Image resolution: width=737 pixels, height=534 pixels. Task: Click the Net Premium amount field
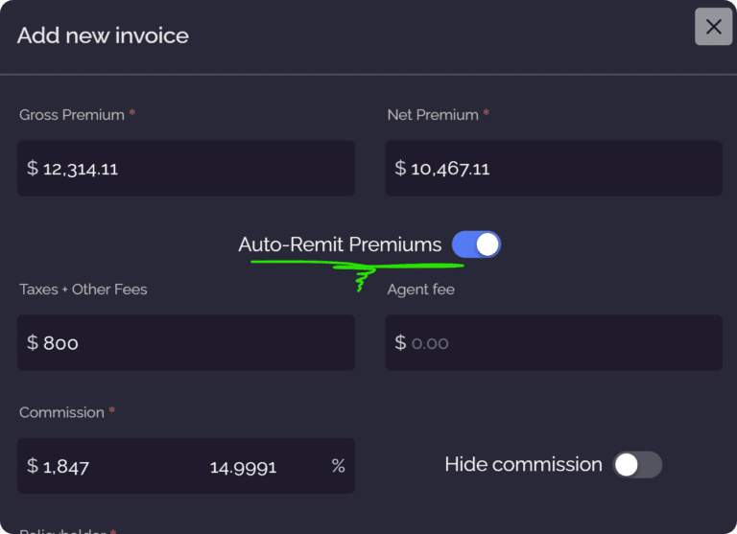[x=554, y=168]
